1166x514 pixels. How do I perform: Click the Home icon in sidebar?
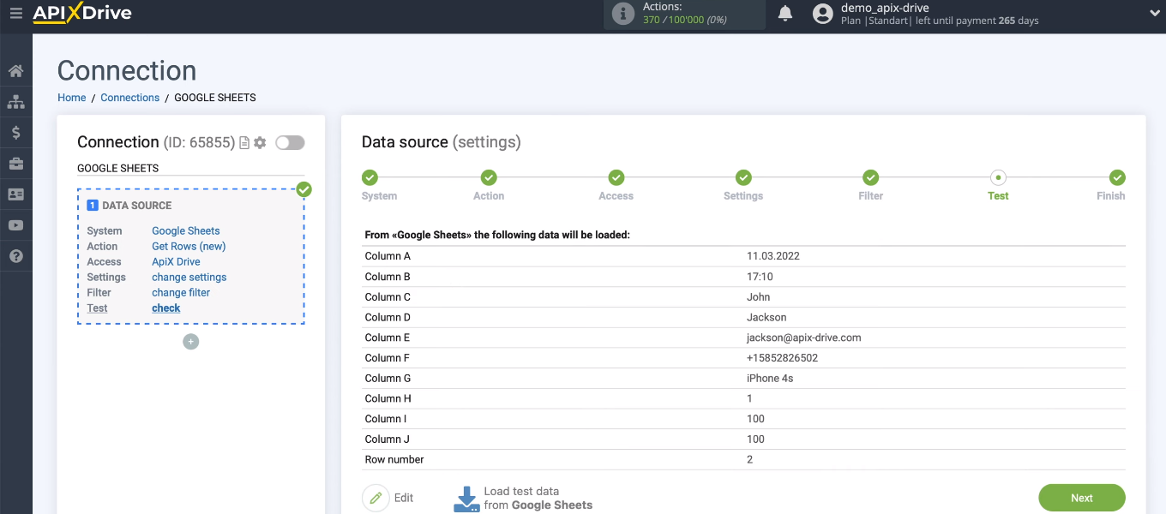(15, 71)
